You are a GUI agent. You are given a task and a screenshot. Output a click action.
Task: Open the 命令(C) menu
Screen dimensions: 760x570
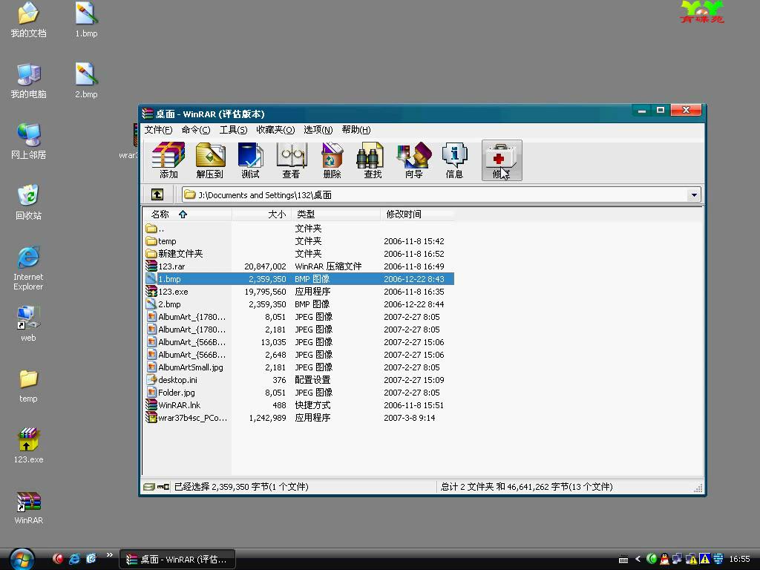coord(196,130)
